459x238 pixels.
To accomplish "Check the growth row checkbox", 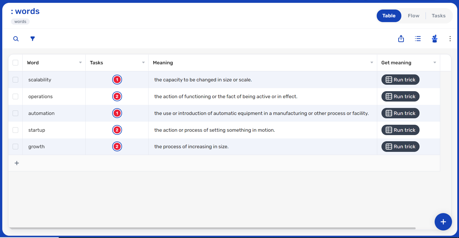I will click(x=15, y=147).
